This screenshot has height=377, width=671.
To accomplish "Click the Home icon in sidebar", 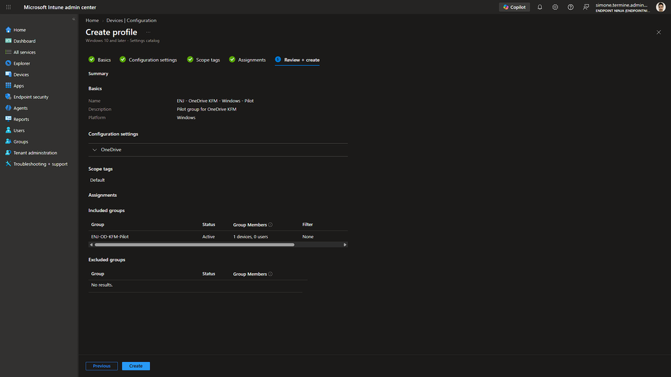I will 8,30.
